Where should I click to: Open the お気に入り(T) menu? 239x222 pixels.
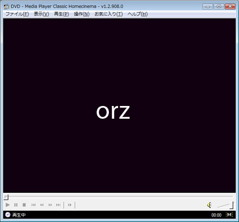(108, 14)
